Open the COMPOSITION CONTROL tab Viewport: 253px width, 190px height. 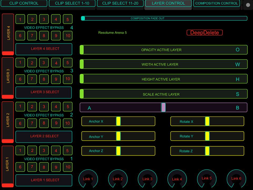point(216,3)
